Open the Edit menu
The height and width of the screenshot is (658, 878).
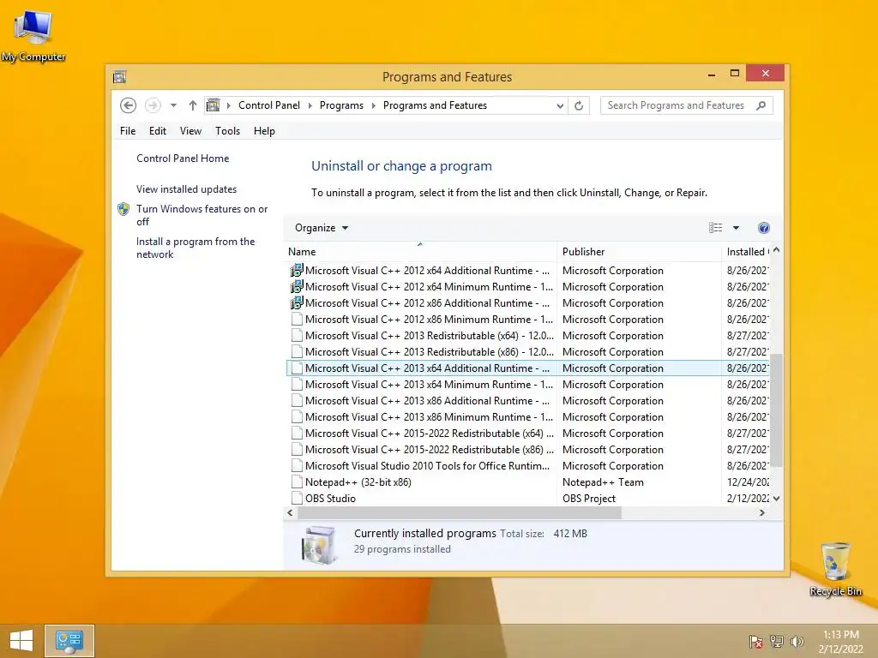[158, 131]
